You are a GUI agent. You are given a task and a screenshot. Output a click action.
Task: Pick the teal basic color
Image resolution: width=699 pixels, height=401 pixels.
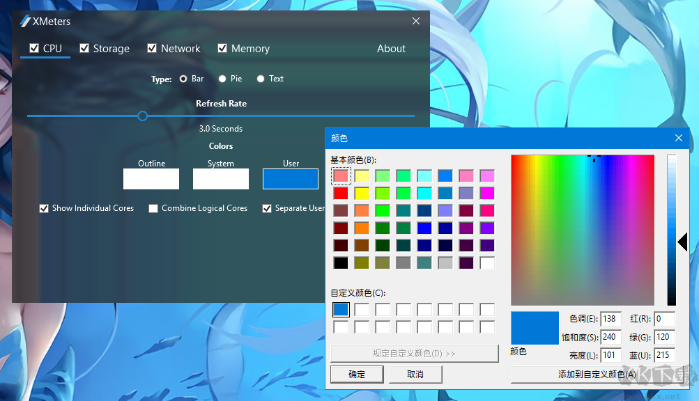404,211
